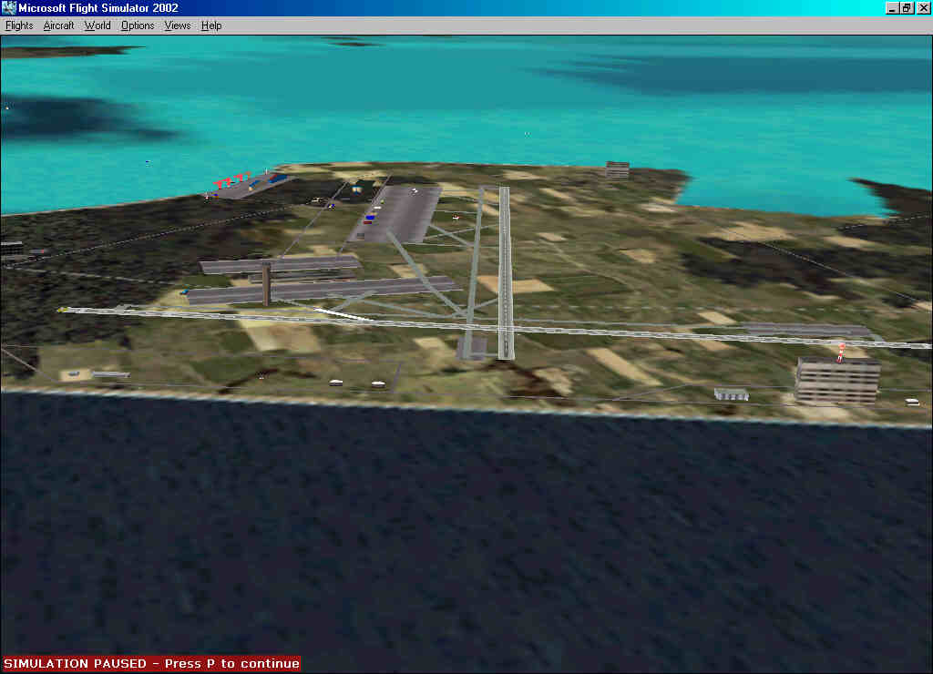Click the small gray building left of the large one

pos(731,394)
